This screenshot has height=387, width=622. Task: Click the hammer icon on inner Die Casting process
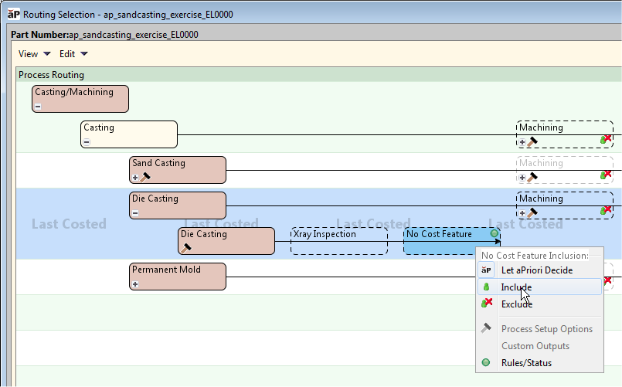[185, 248]
